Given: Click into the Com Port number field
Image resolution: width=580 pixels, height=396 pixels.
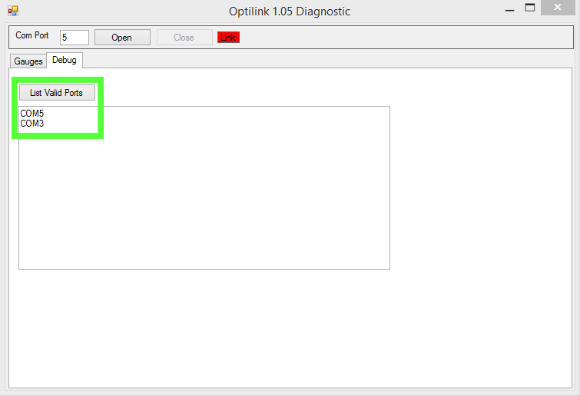Looking at the screenshot, I should coord(75,38).
